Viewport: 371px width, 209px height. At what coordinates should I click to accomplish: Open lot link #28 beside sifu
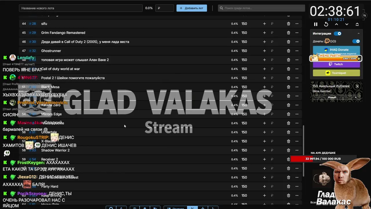(32, 24)
